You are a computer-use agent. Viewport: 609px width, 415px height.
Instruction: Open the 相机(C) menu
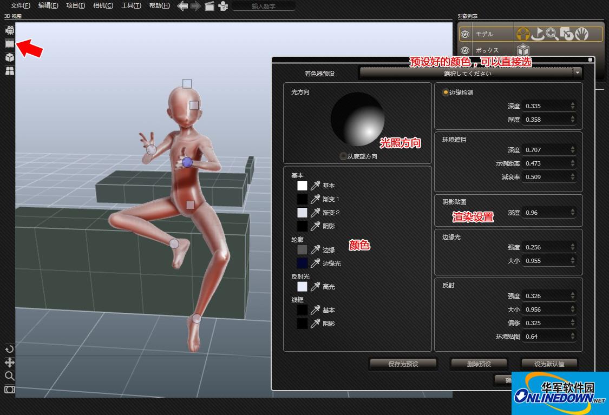pyautogui.click(x=103, y=6)
